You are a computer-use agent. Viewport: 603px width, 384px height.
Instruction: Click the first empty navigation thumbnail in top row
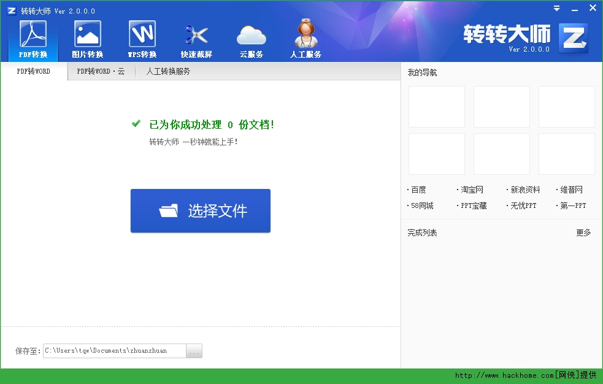[x=437, y=107]
